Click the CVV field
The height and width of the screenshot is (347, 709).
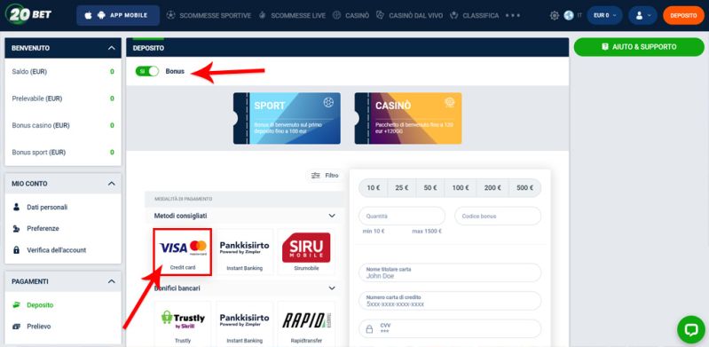click(450, 329)
